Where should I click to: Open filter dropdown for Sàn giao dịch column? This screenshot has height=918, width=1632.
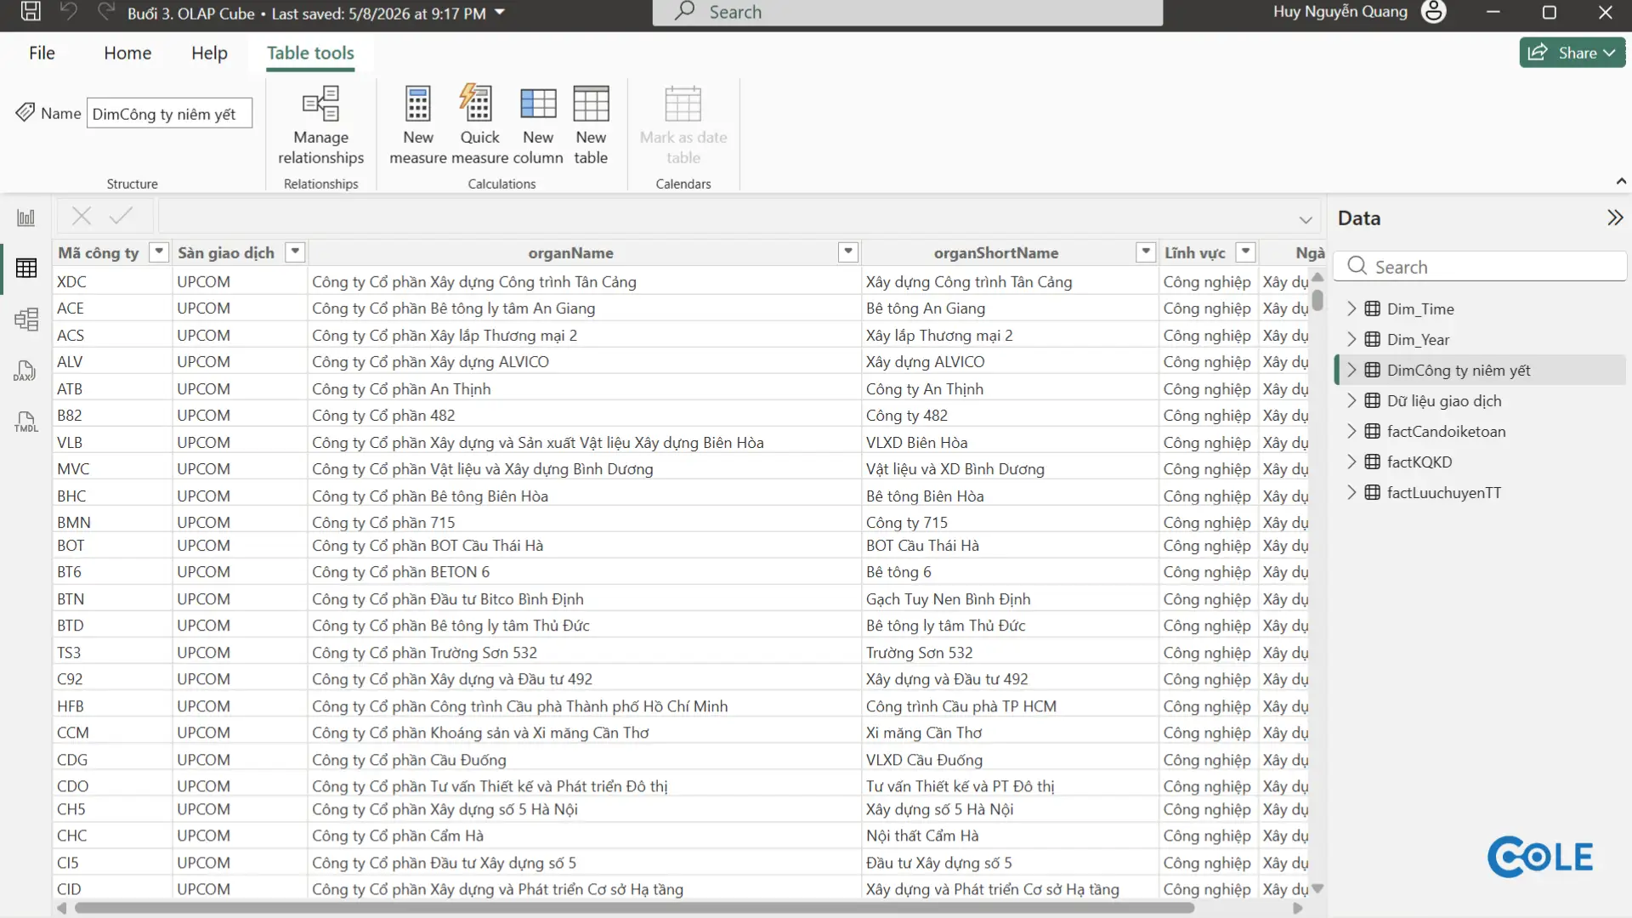[295, 252]
